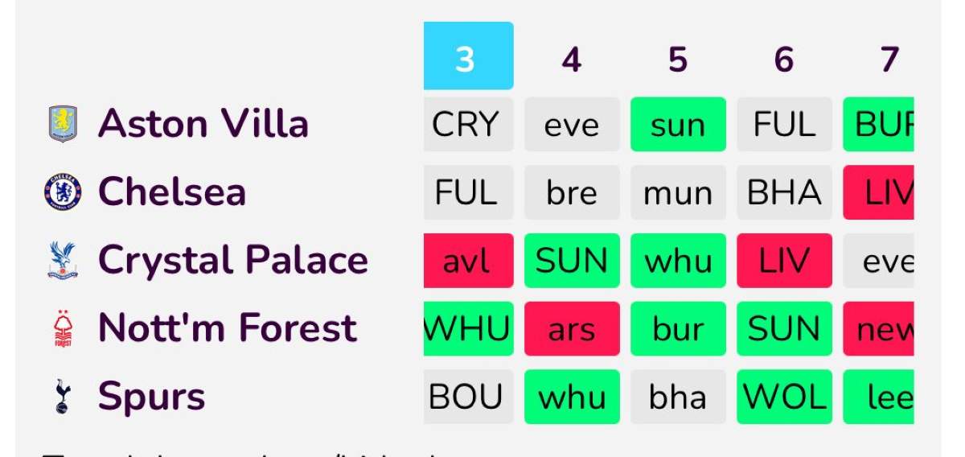The height and width of the screenshot is (457, 965).
Task: Open the Aston Villa team name
Action: coord(203,125)
